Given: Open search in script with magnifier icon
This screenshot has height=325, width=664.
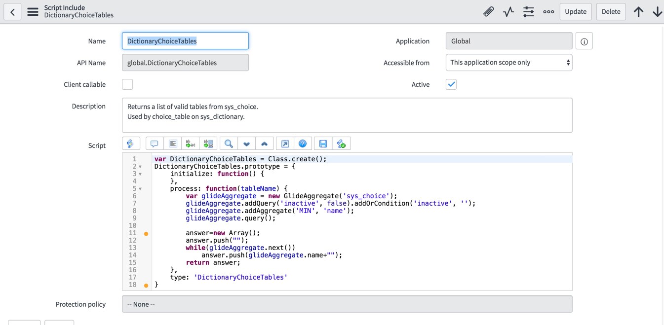Looking at the screenshot, I should [229, 144].
